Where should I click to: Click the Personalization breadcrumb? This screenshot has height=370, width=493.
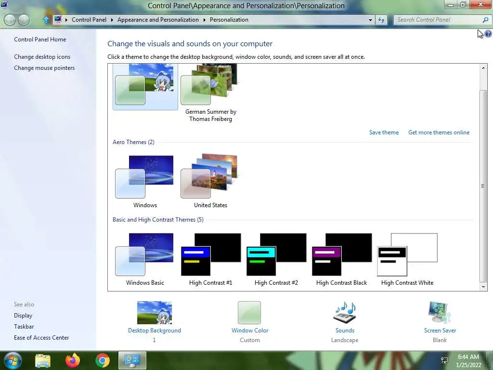pyautogui.click(x=229, y=19)
